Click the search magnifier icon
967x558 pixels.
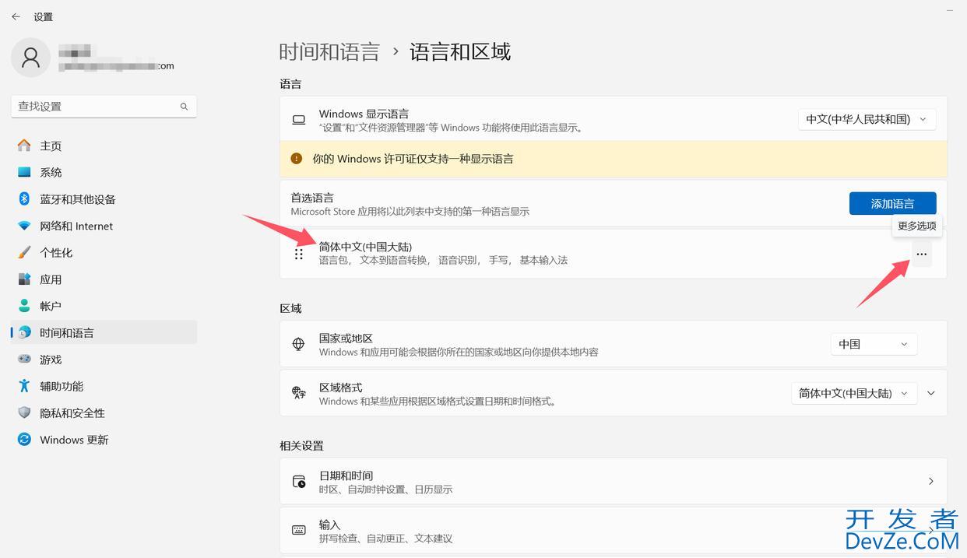[x=185, y=107]
